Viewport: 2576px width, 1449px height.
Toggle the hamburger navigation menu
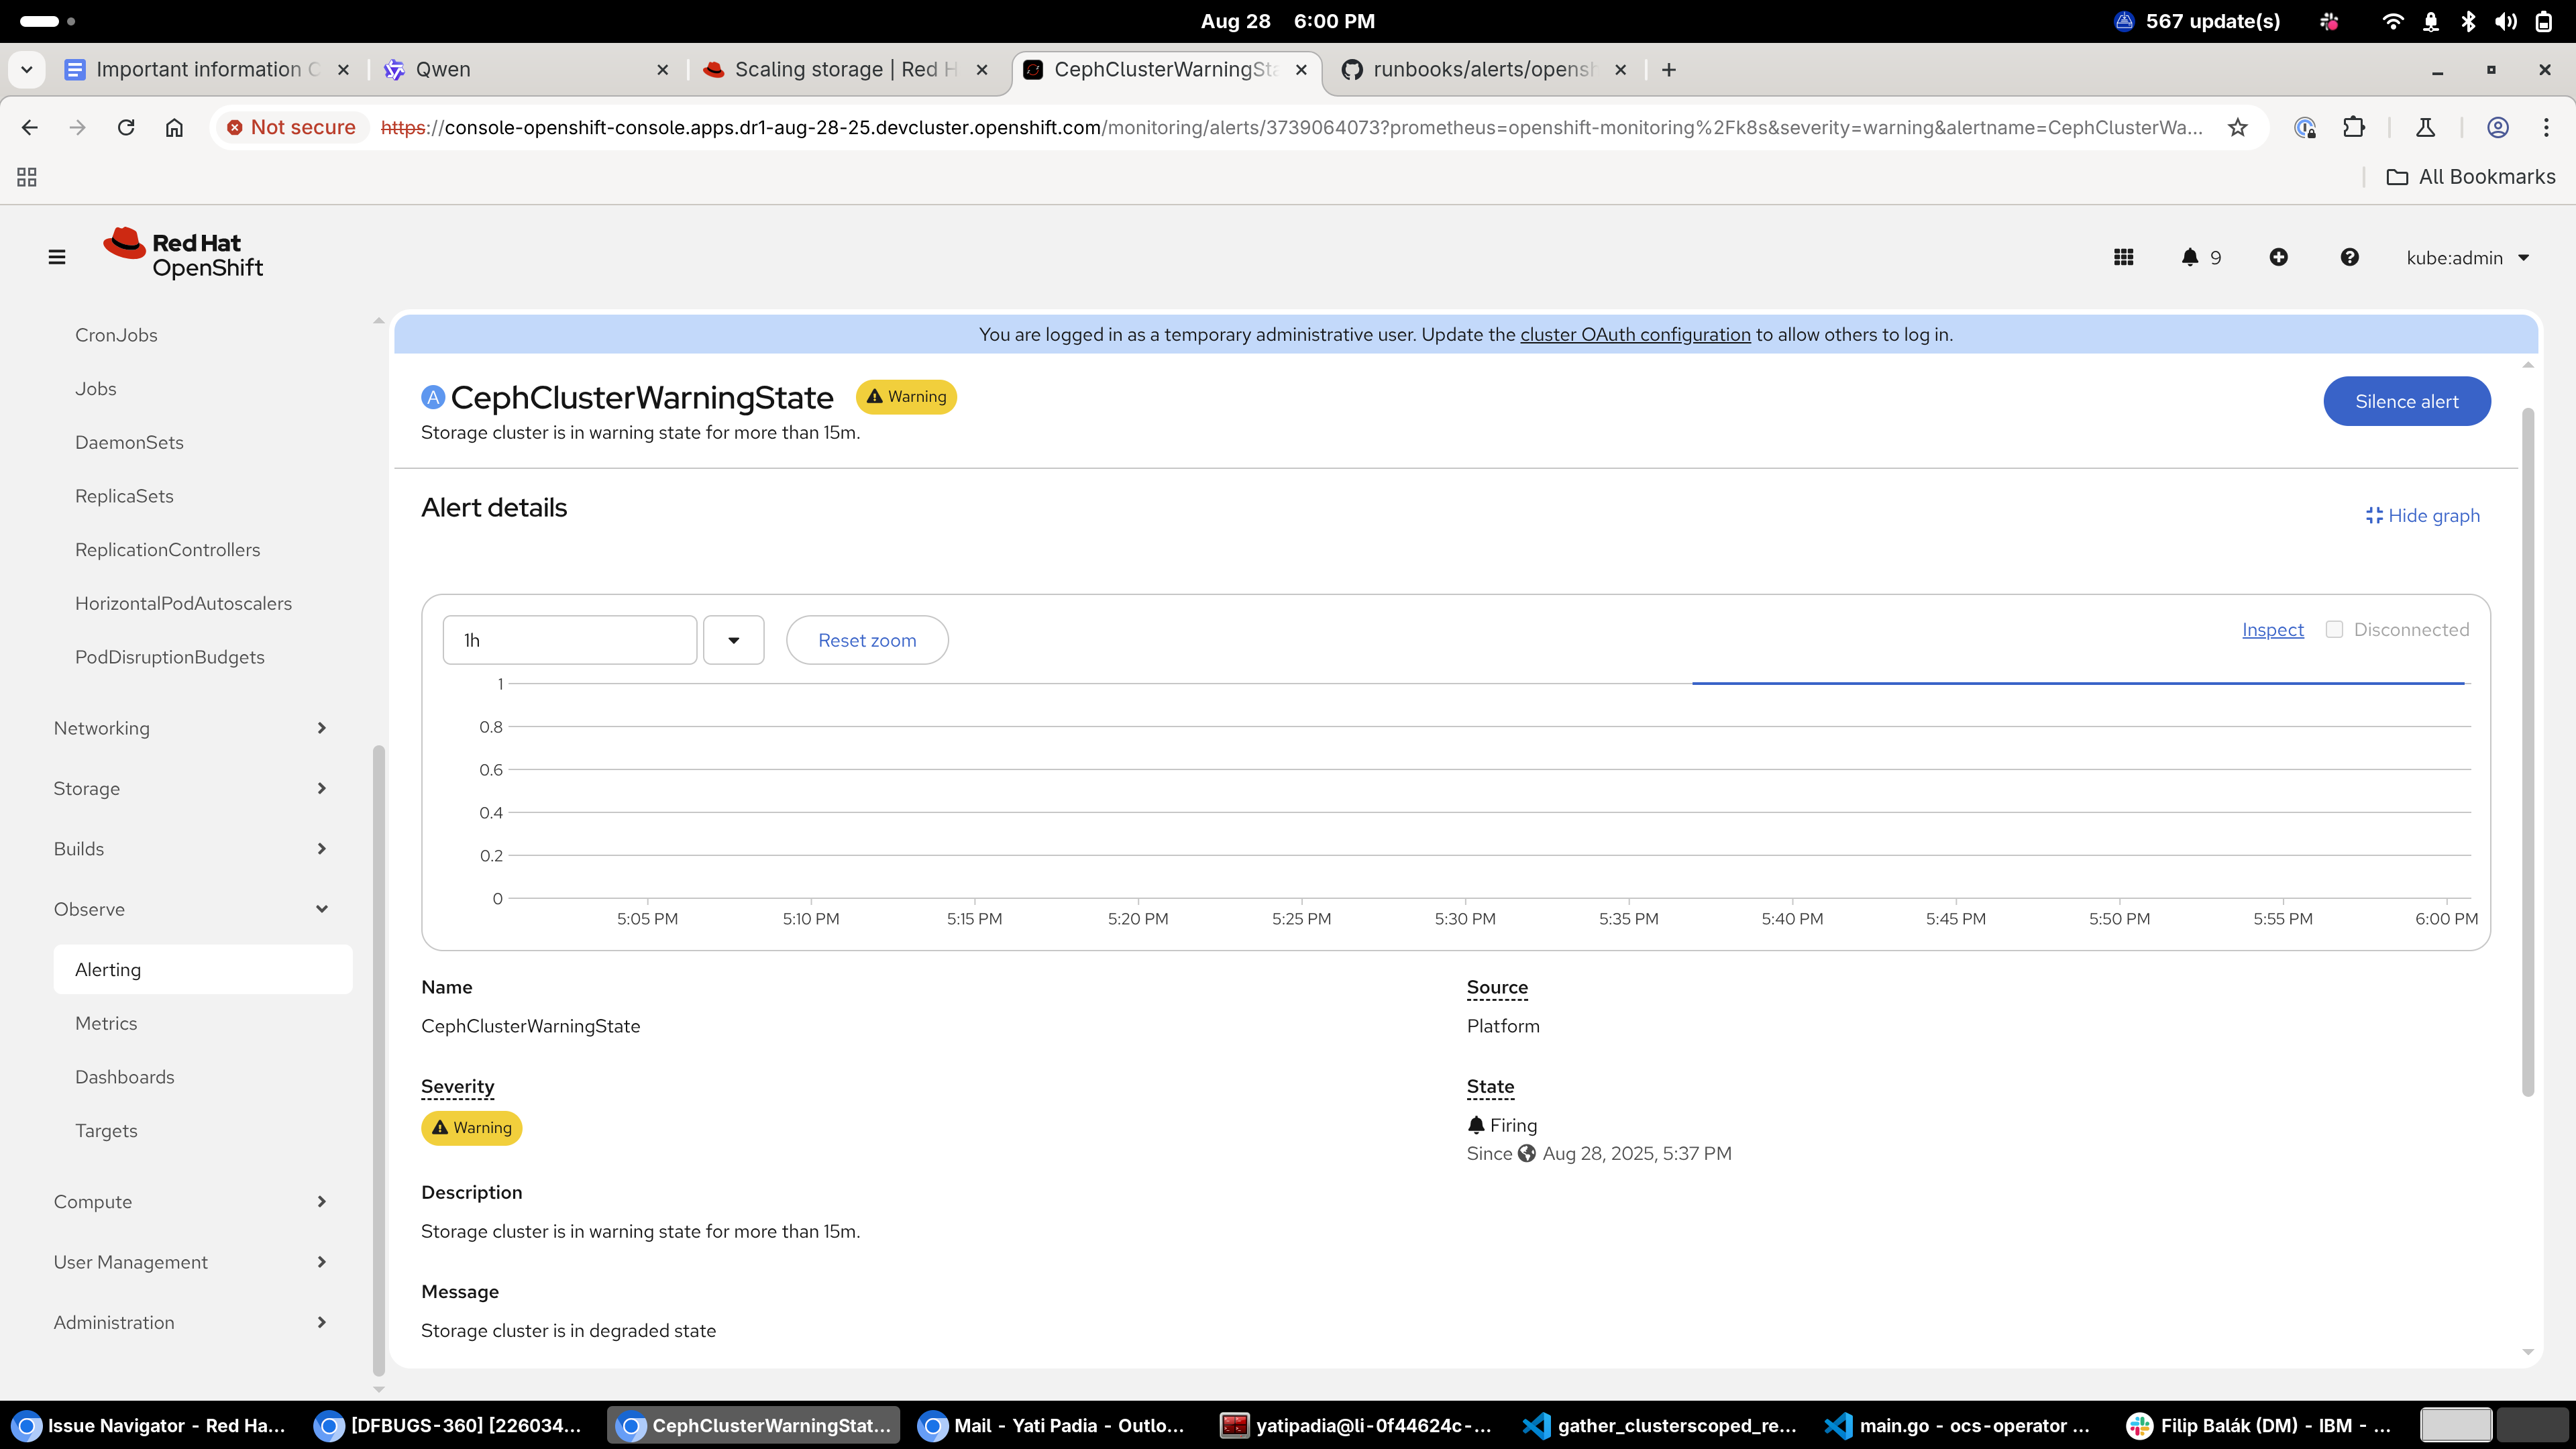[x=57, y=257]
